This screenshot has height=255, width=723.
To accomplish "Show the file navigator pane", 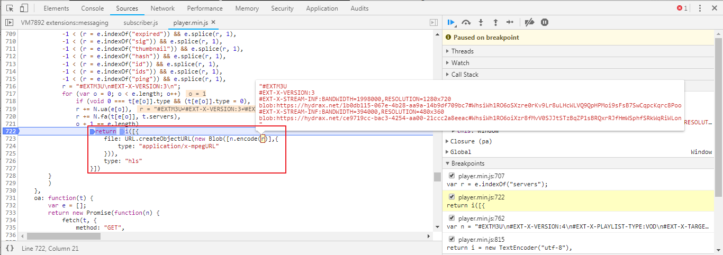I will pyautogui.click(x=10, y=23).
